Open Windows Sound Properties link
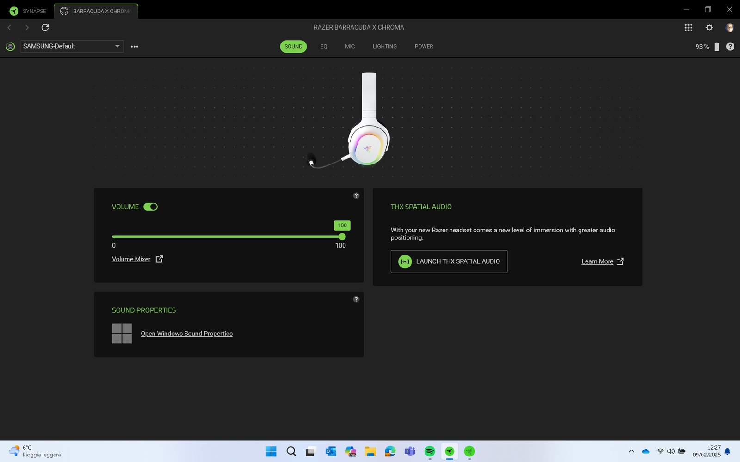740x462 pixels. coord(186,334)
